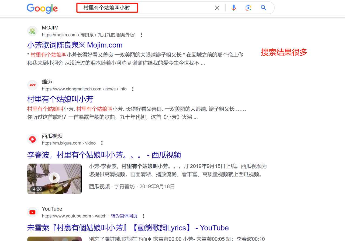Image resolution: width=345 pixels, height=241 pixels.
Task: Open more options for MOJIM result
Action: click(142, 35)
